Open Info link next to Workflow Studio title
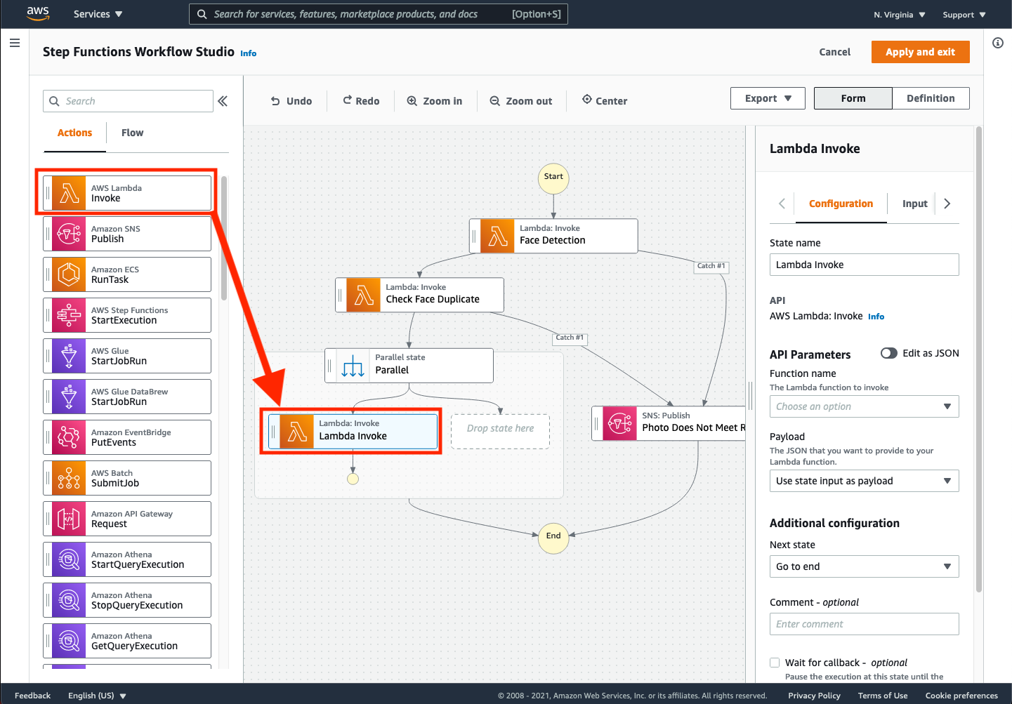The width and height of the screenshot is (1012, 704). click(x=249, y=53)
